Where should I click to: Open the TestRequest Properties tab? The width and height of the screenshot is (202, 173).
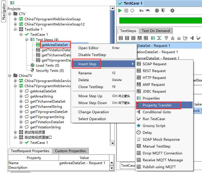pos(30,151)
